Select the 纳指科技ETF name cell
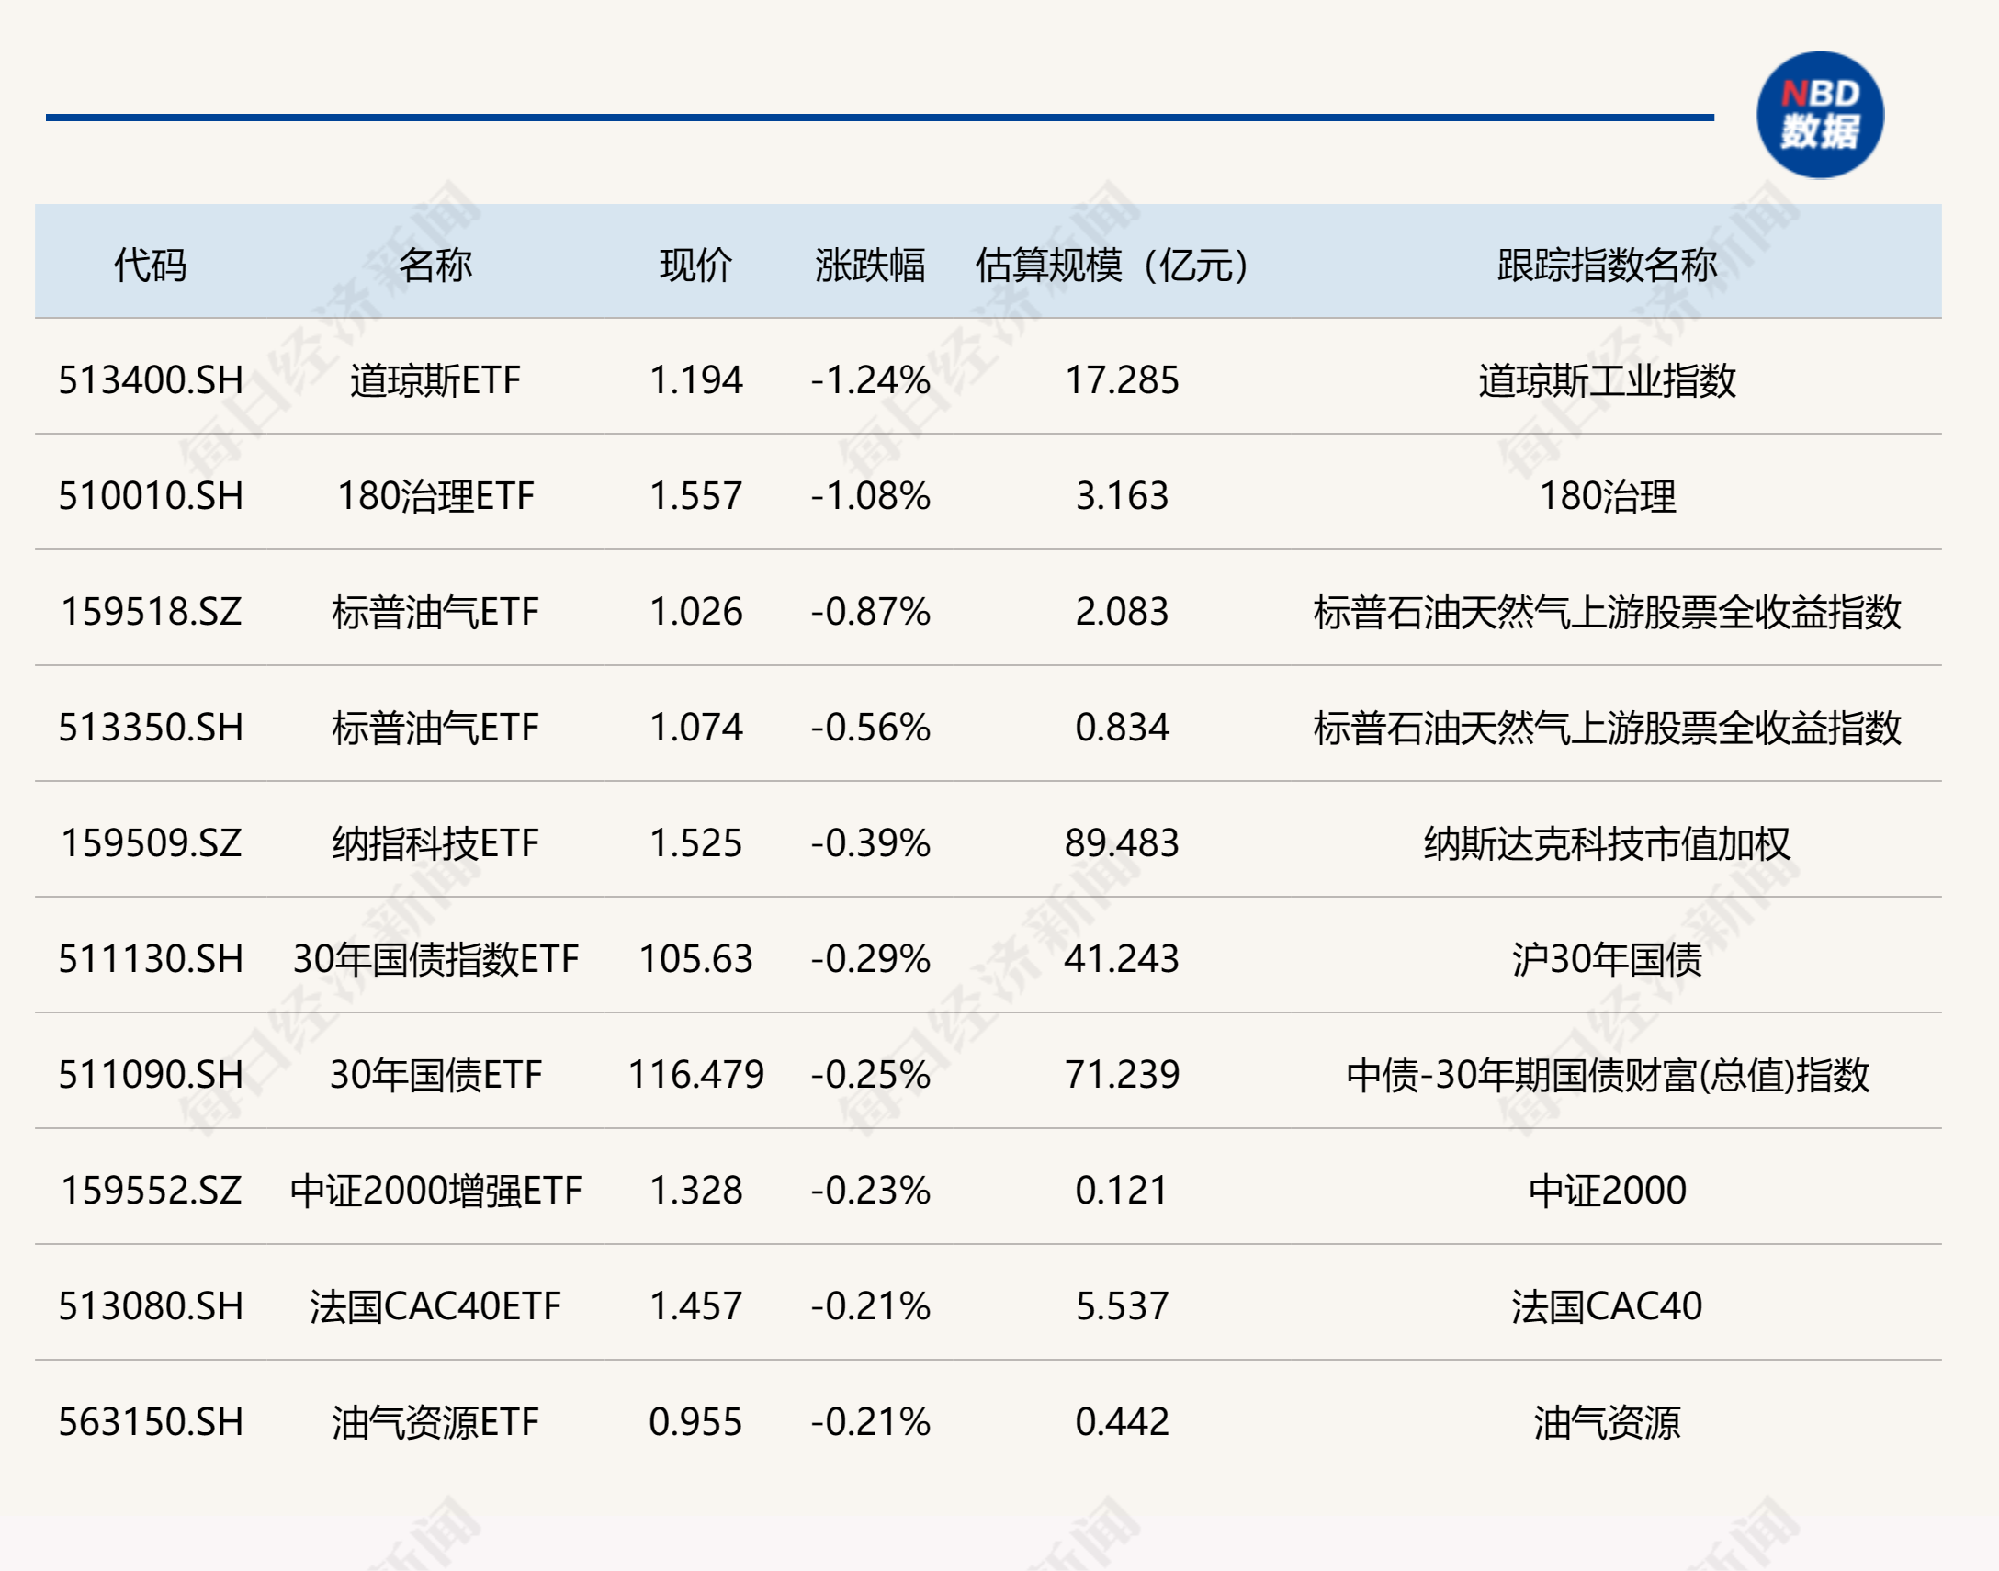Image resolution: width=1999 pixels, height=1571 pixels. [x=435, y=843]
